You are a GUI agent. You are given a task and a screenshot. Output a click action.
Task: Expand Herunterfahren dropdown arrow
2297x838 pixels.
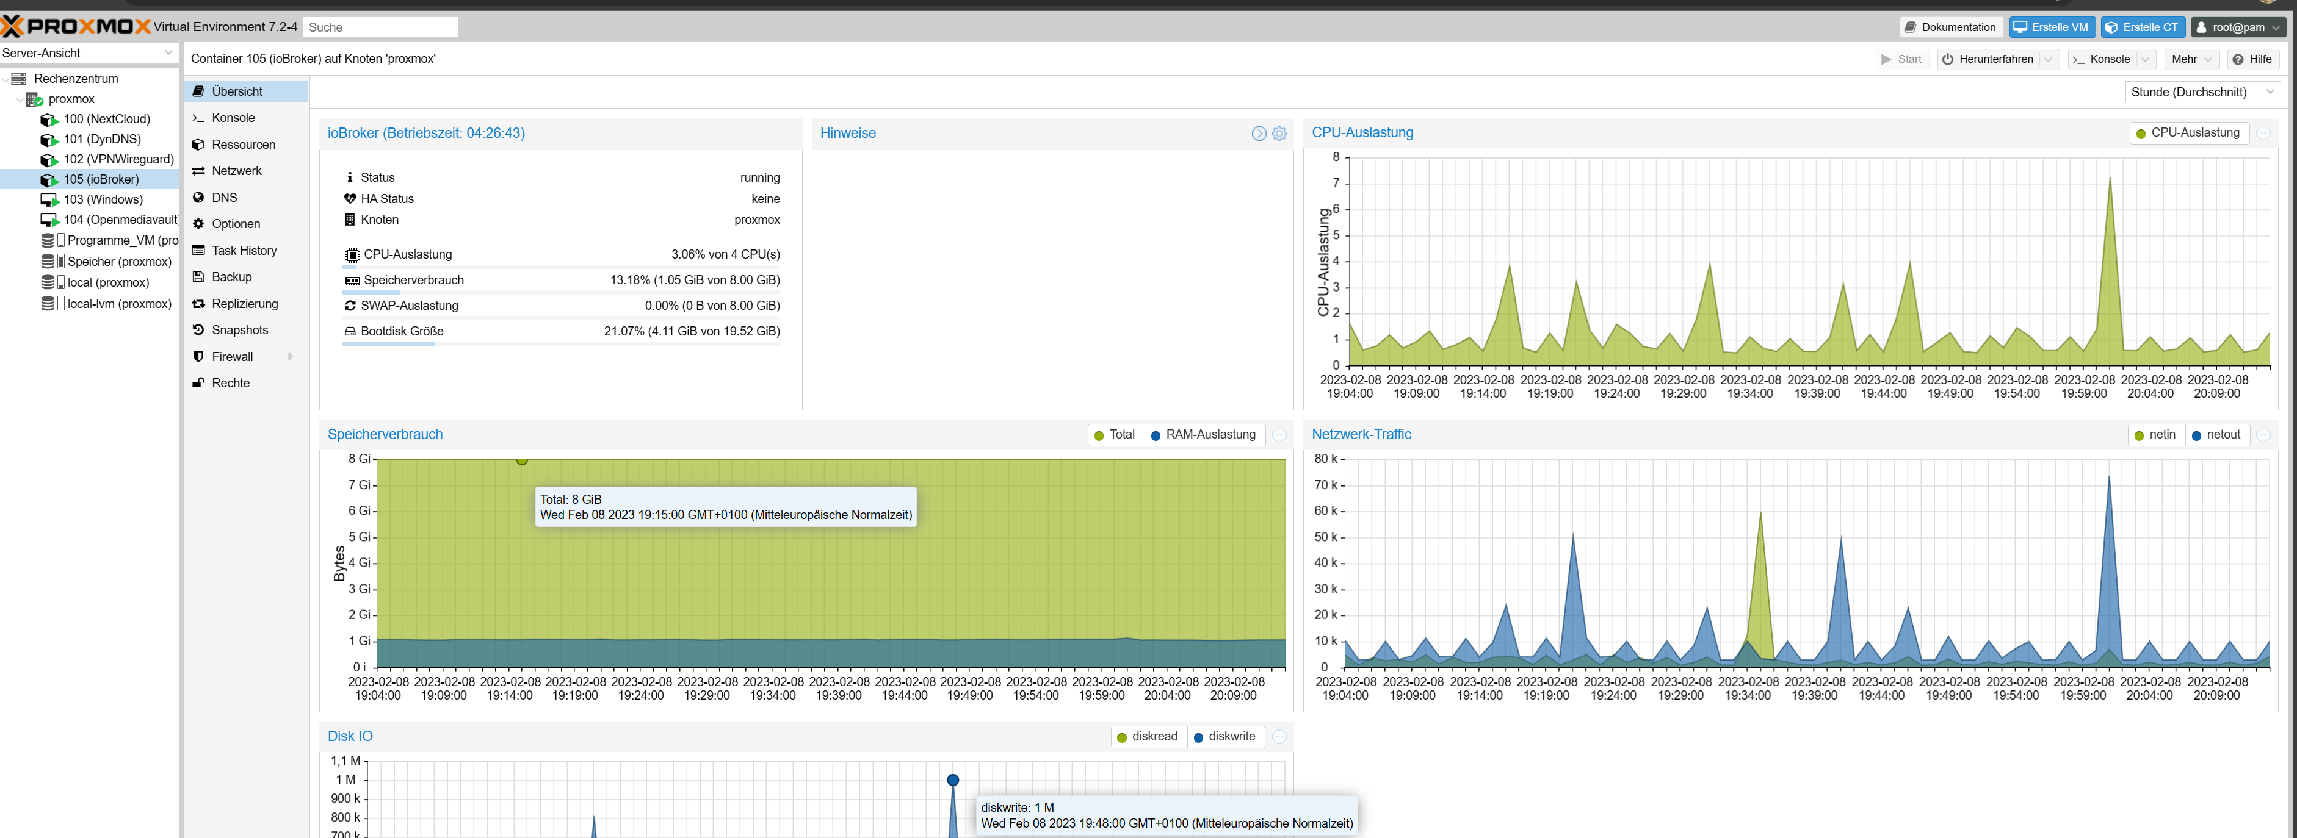[x=2048, y=59]
